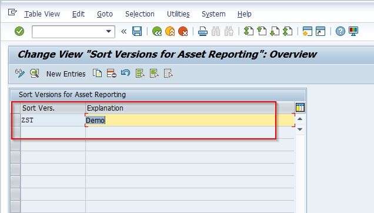374x213 pixels.
Task: Jump to the Last Page icon
Action: (288, 31)
